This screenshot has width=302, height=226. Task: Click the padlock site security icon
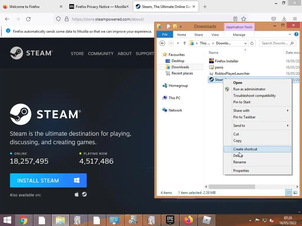[x=67, y=19]
